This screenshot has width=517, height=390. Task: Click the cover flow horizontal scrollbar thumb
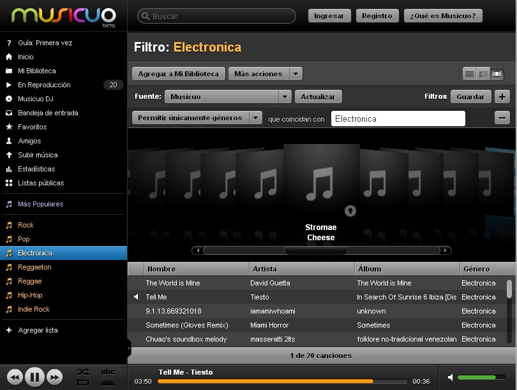point(315,250)
